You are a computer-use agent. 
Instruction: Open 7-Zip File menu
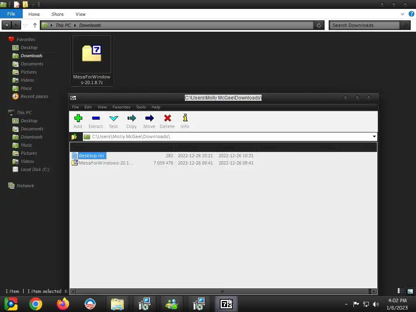(x=75, y=107)
